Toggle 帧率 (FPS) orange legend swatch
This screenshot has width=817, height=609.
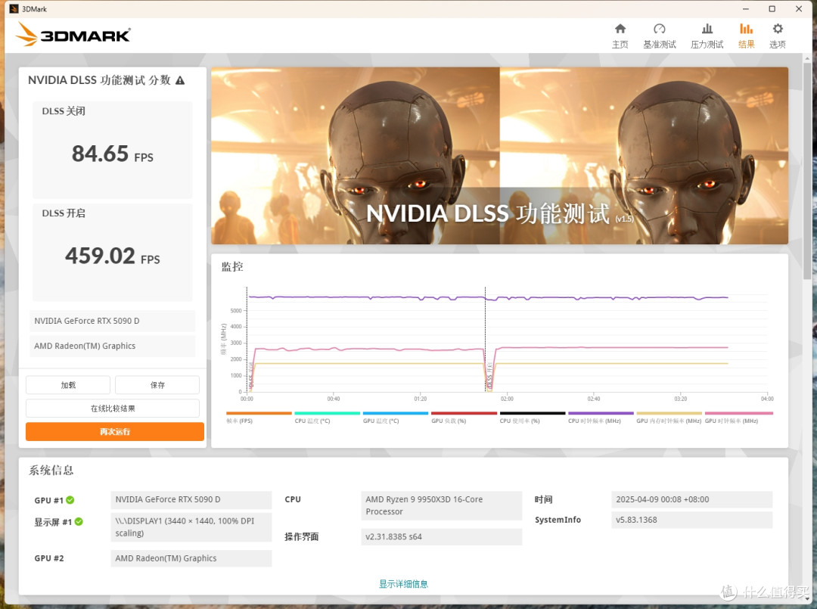259,413
